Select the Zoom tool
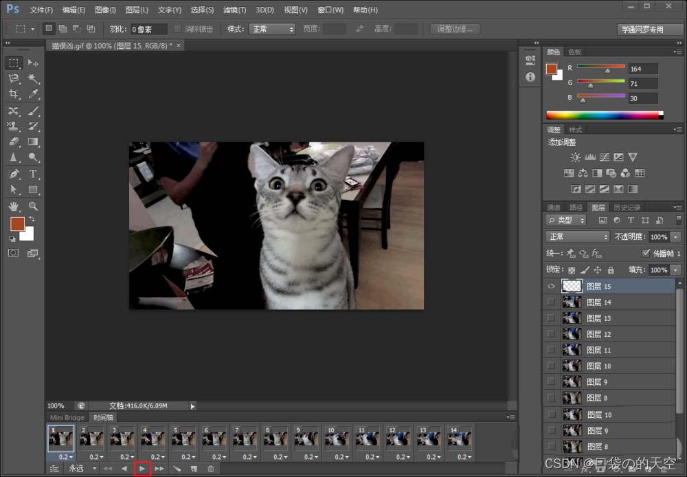Image resolution: width=687 pixels, height=477 pixels. coord(33,206)
